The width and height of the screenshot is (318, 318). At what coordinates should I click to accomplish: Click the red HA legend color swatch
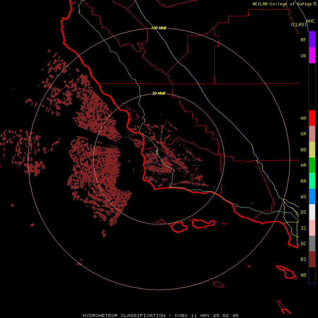point(312,118)
